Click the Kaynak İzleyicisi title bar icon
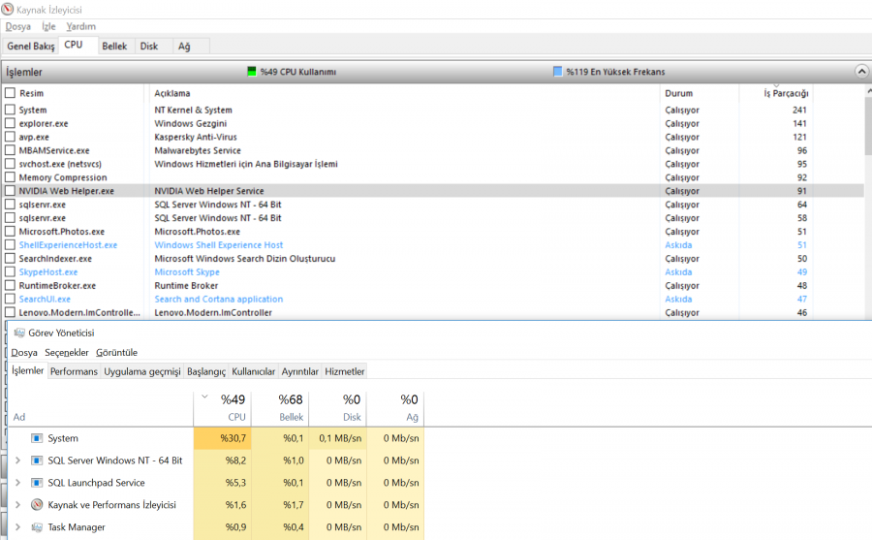 pyautogui.click(x=7, y=10)
